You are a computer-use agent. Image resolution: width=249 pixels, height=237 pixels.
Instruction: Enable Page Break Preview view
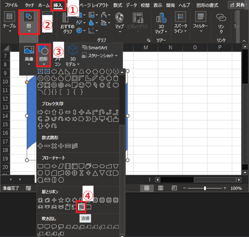[173, 188]
